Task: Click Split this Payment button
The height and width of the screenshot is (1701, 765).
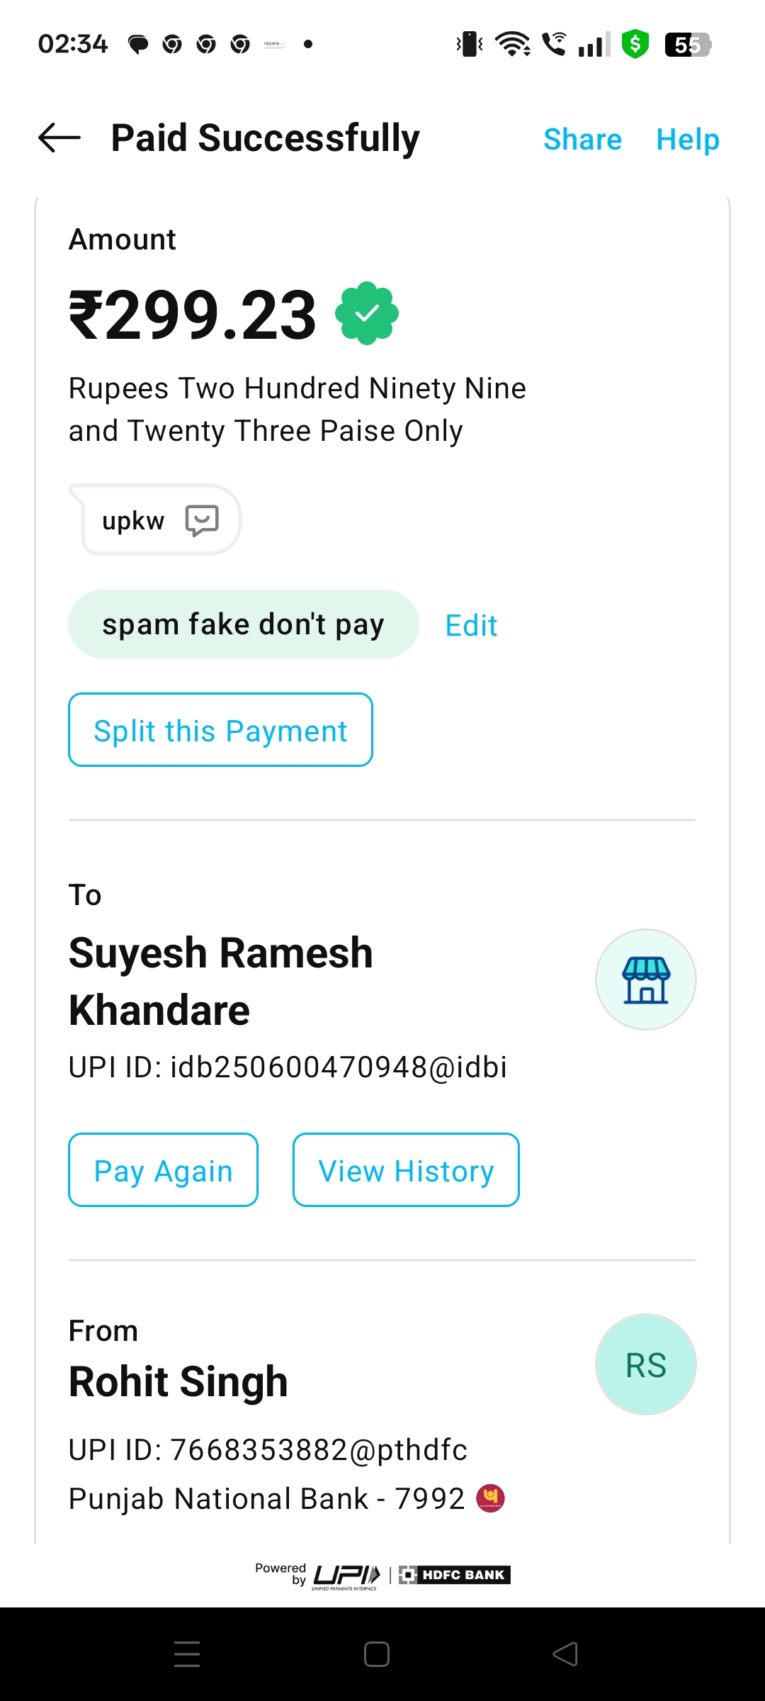Action: pos(220,730)
